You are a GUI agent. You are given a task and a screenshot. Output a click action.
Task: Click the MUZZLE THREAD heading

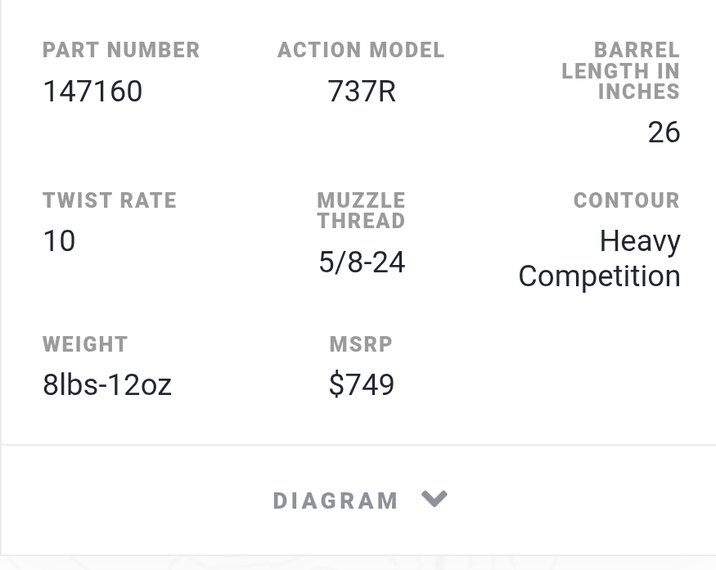[x=361, y=210]
